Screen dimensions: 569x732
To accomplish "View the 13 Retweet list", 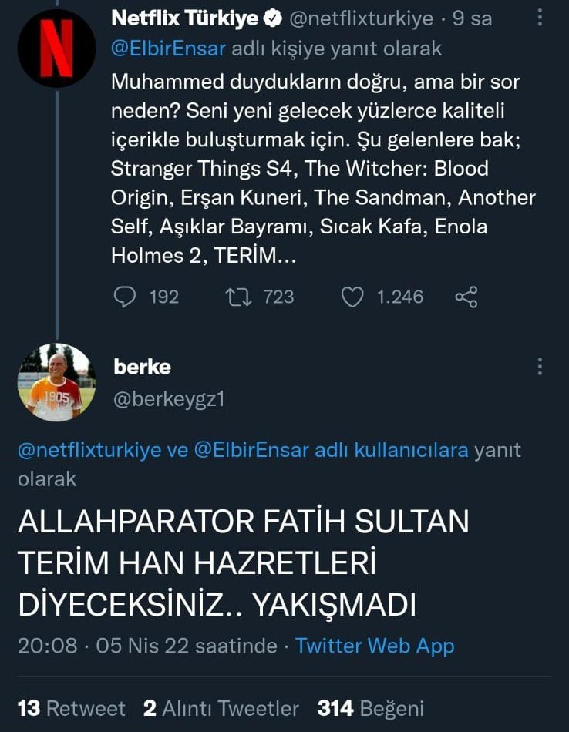I will [x=71, y=708].
